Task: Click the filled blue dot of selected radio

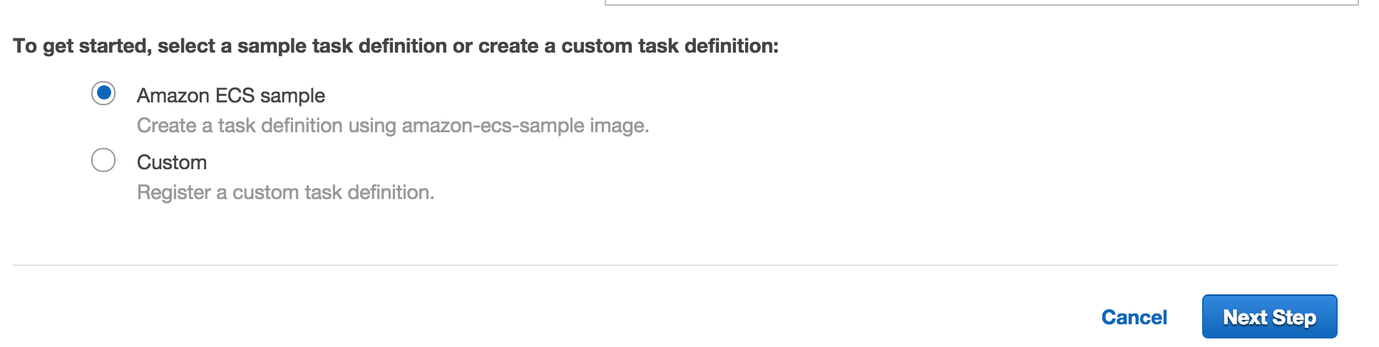Action: click(103, 92)
